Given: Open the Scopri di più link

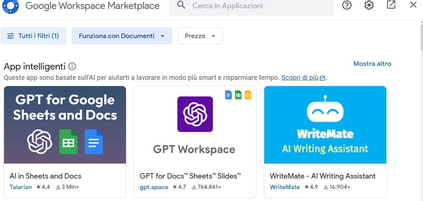Looking at the screenshot, I should click(300, 78).
